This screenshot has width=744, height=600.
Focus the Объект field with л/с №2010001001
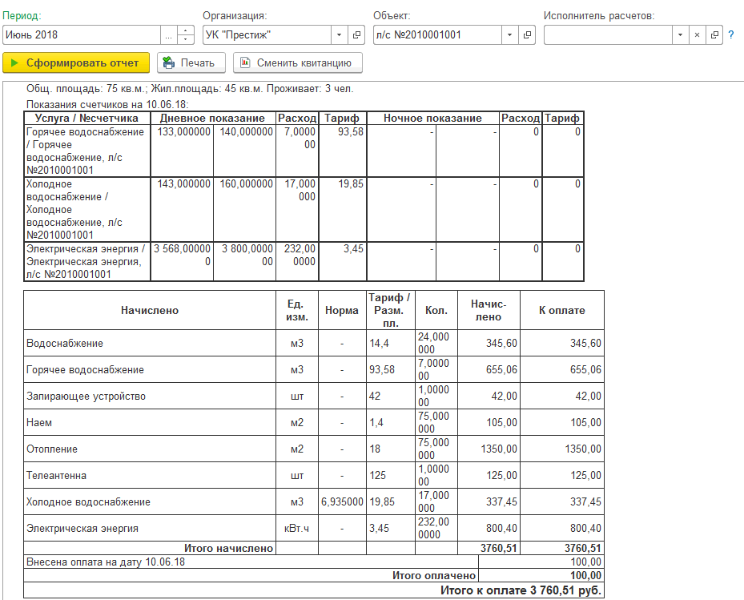[x=437, y=35]
